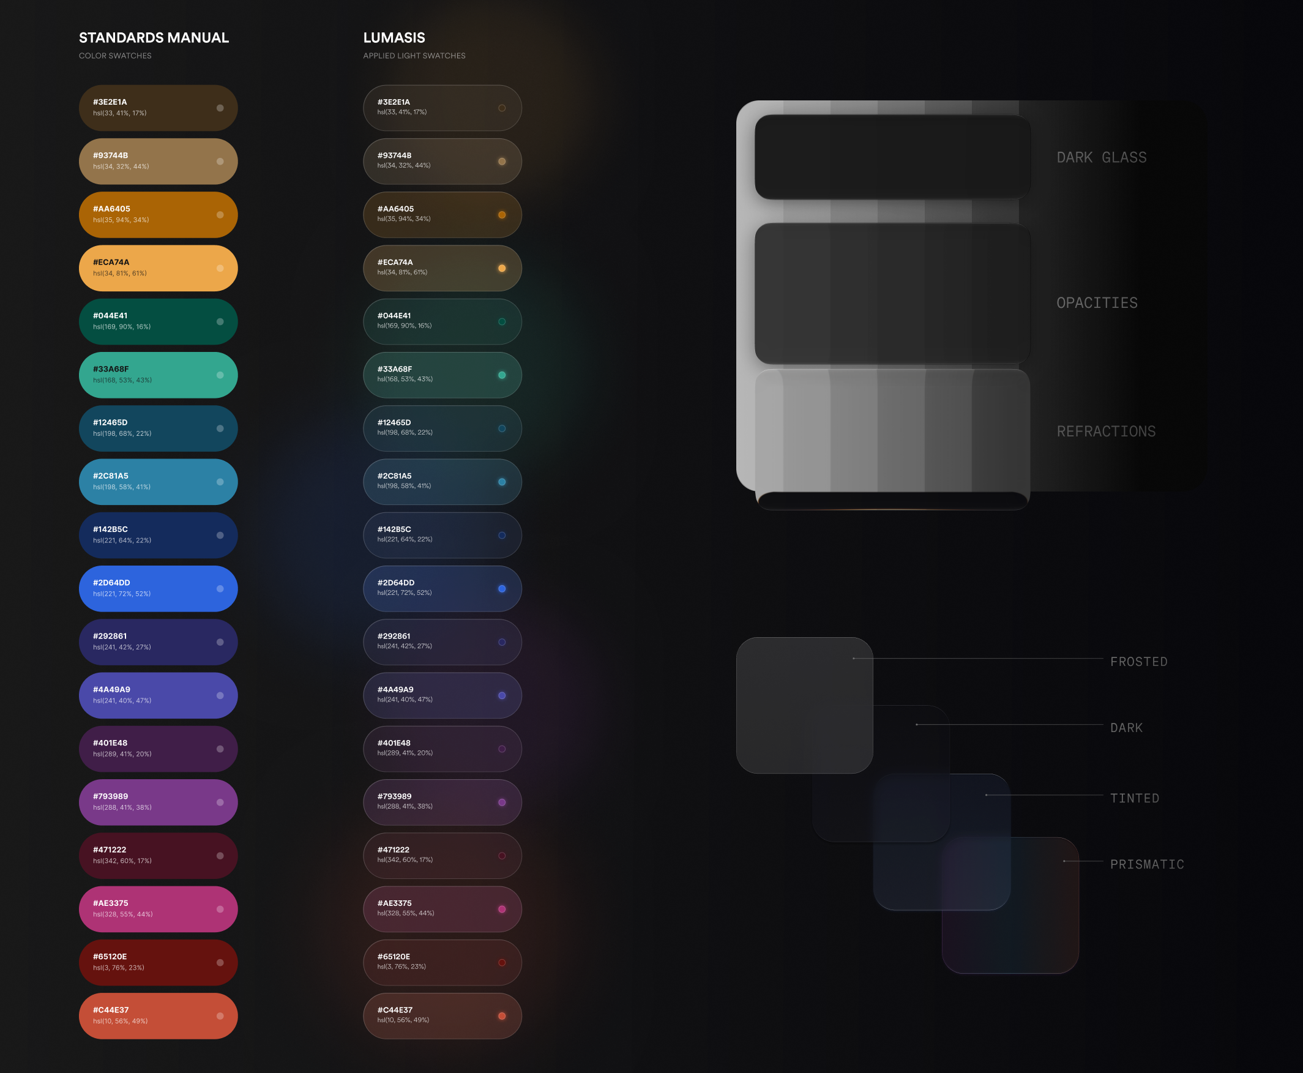
Task: Select the frosted glass card
Action: coord(804,705)
